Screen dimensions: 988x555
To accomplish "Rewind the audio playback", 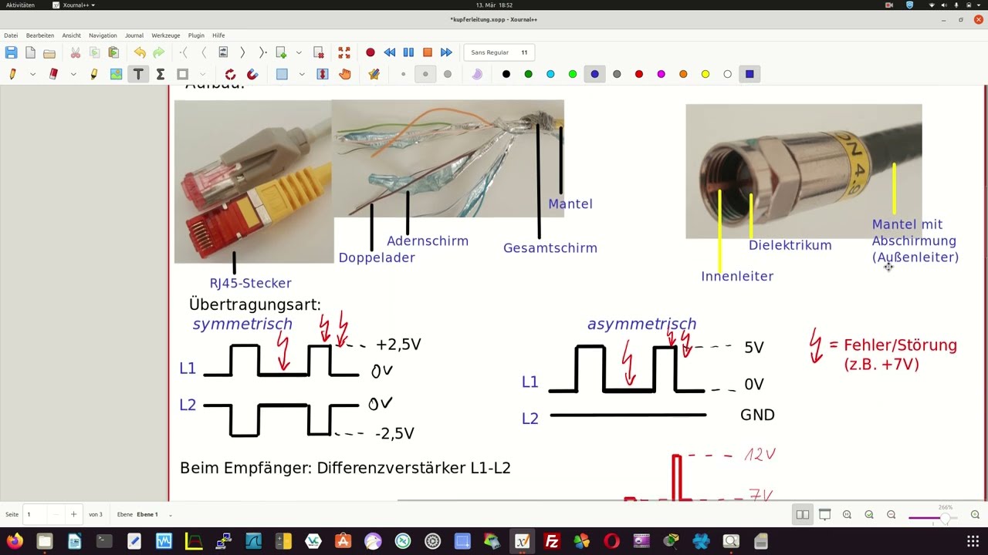I will coord(390,52).
